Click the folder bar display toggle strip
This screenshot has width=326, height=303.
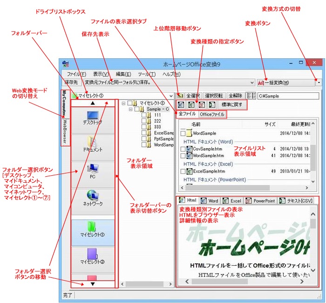click(117, 193)
